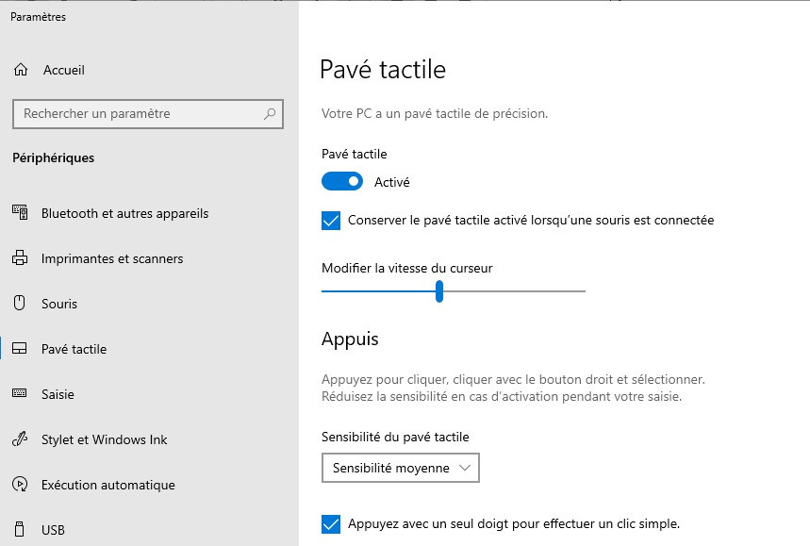Click the Exécution automatique icon
Image resolution: width=810 pixels, height=546 pixels.
click(20, 485)
